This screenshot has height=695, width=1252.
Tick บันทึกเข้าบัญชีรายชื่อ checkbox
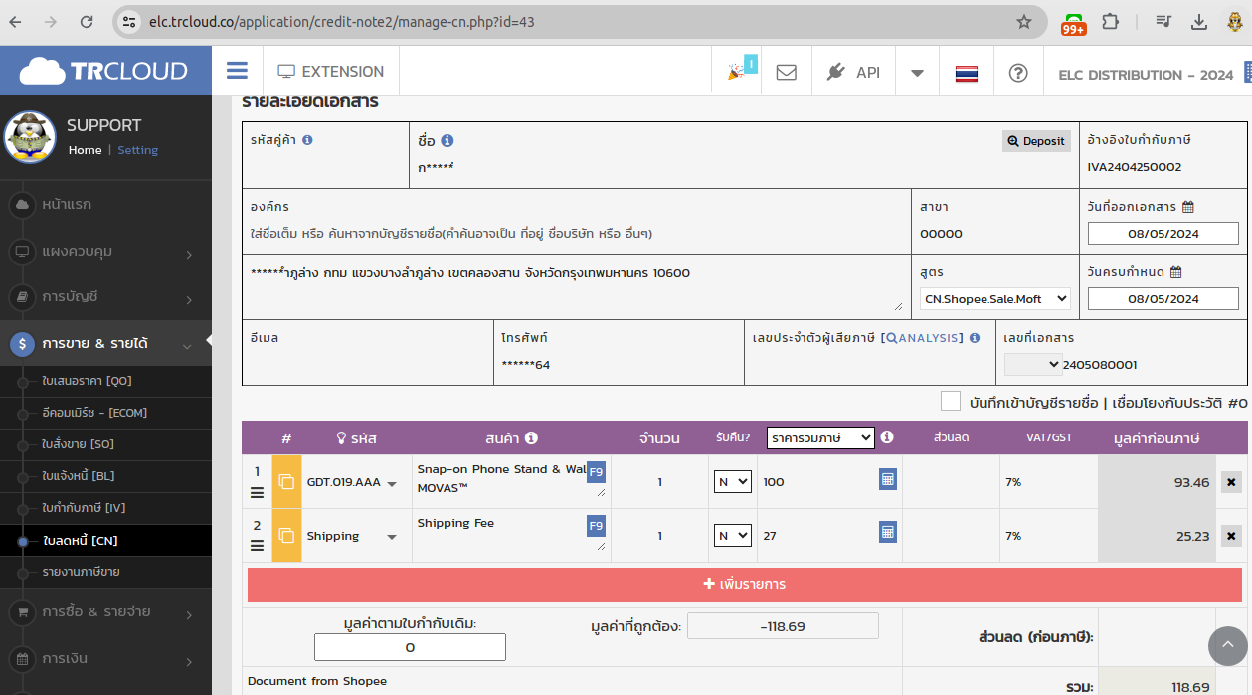click(x=951, y=401)
